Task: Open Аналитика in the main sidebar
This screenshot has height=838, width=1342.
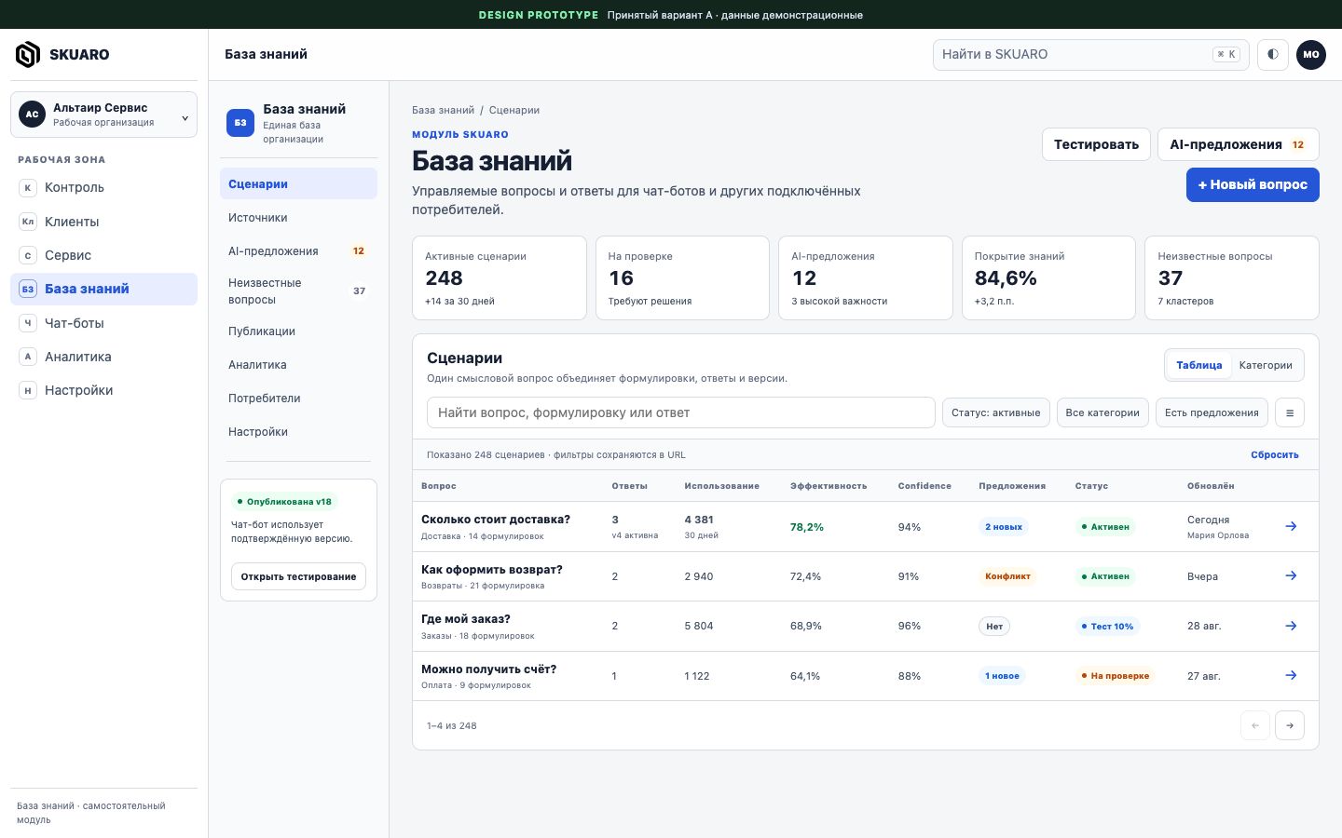Action: [x=103, y=357]
